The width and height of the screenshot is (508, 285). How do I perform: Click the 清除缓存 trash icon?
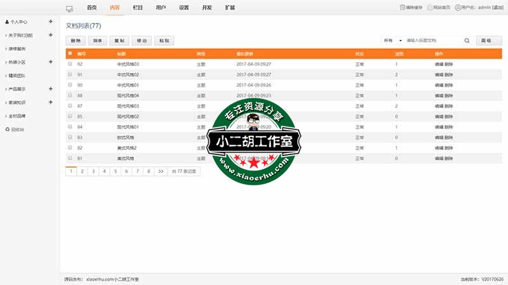[x=402, y=8]
